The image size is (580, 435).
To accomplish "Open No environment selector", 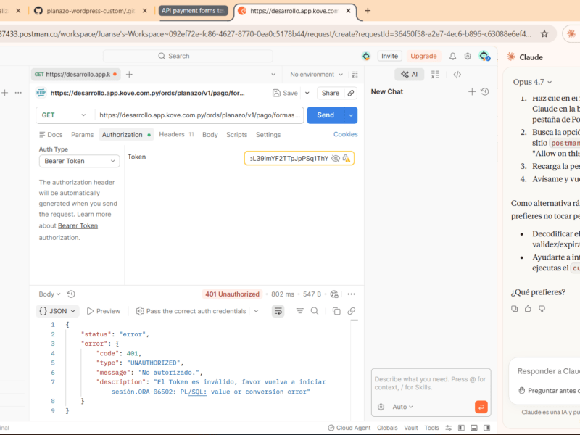I will (x=316, y=75).
